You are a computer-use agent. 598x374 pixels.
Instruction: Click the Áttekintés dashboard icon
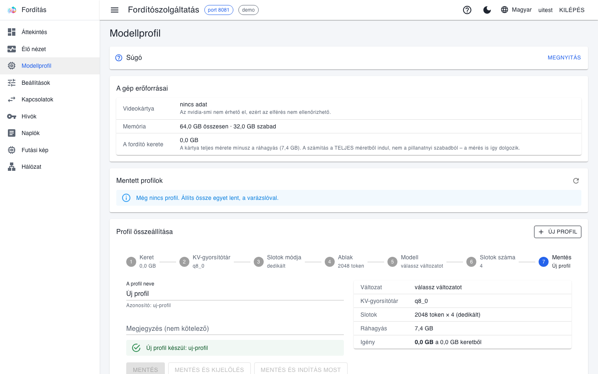(x=12, y=32)
